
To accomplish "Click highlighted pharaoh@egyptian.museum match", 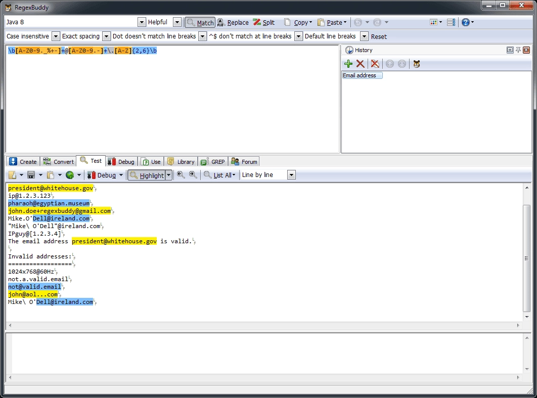I will point(49,203).
